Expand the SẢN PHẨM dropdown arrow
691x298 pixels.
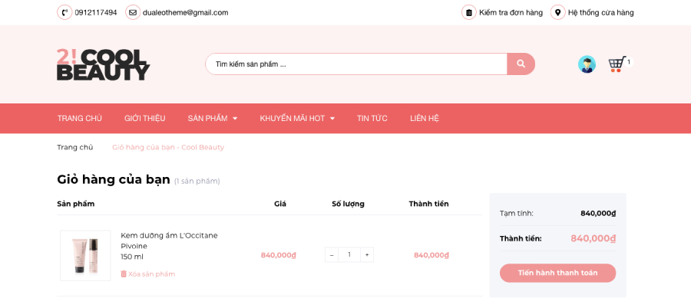(235, 118)
